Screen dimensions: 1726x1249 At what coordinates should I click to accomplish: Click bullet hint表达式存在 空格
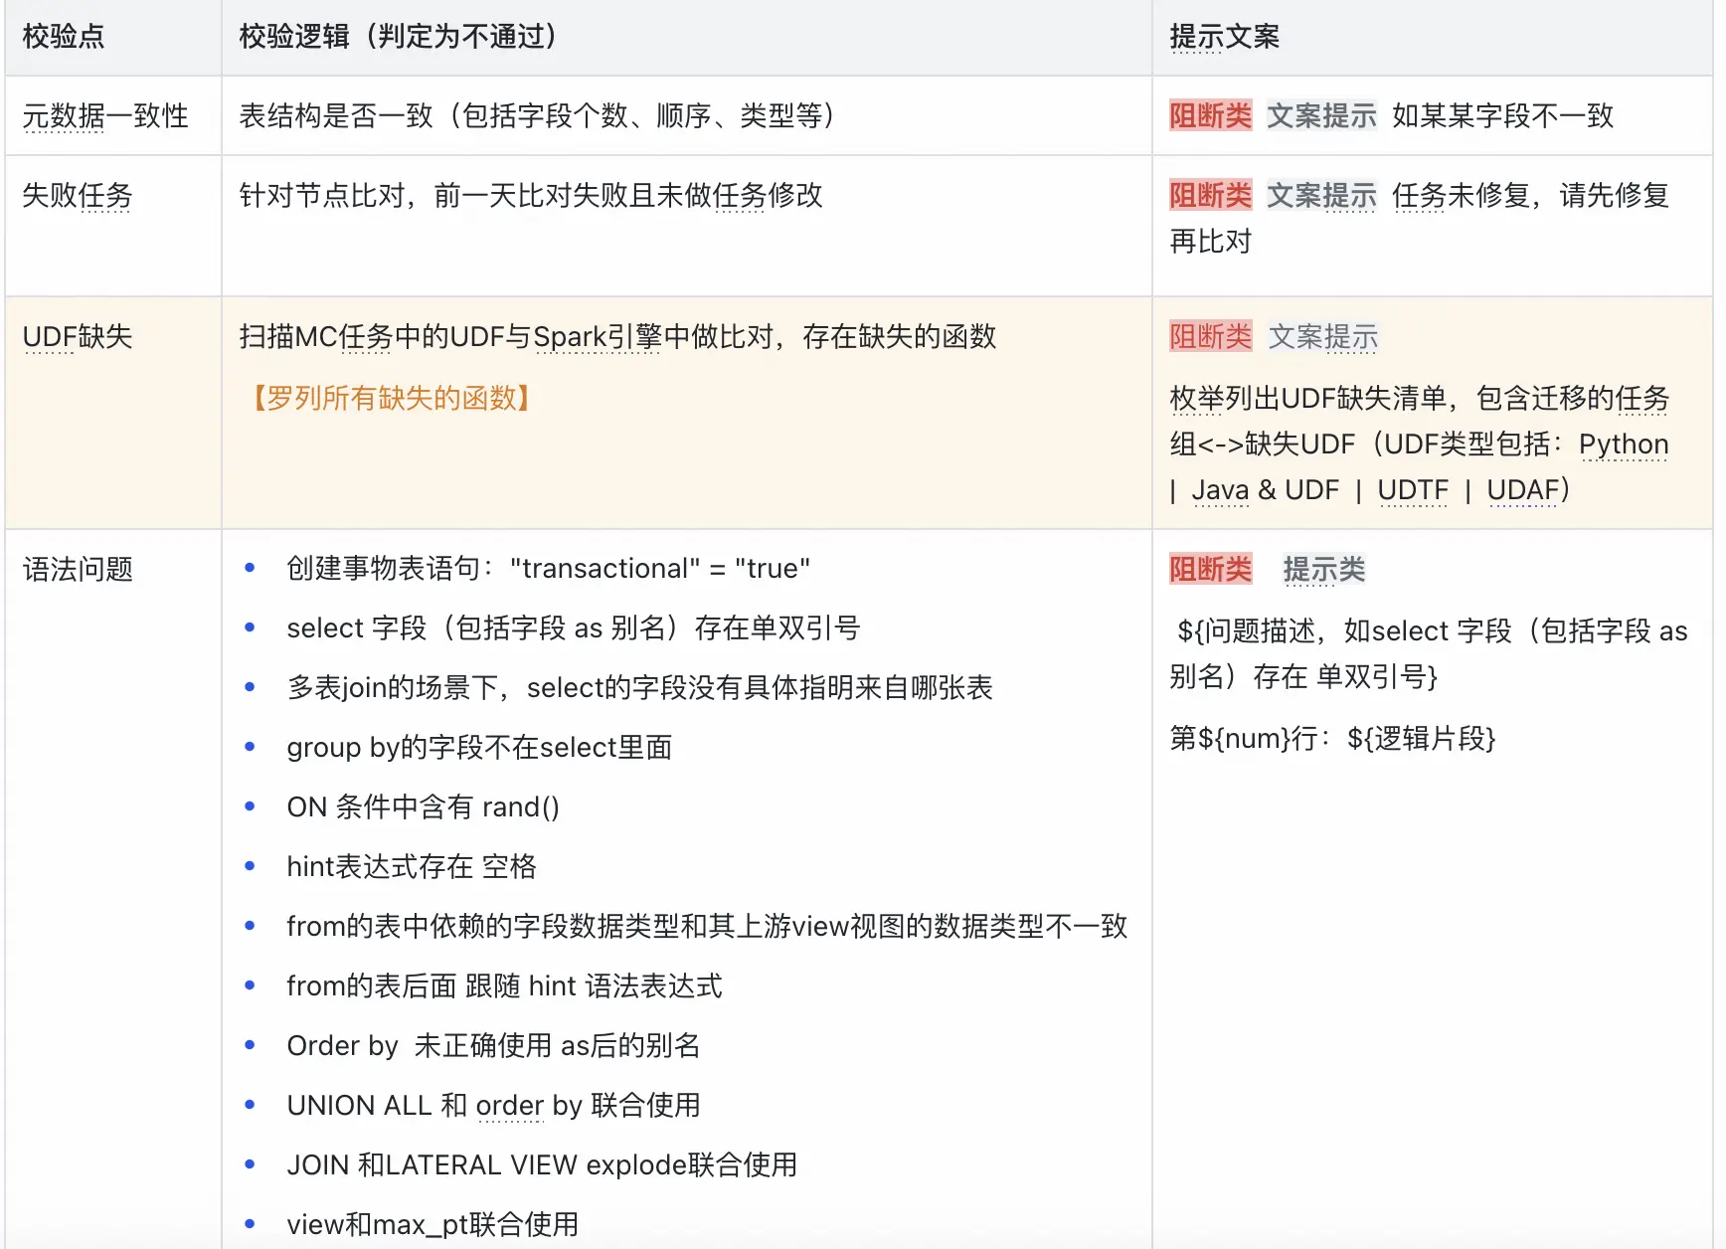tap(412, 867)
